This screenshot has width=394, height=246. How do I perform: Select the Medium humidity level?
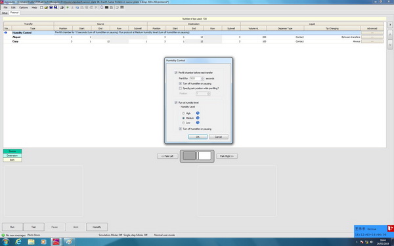tap(183, 118)
